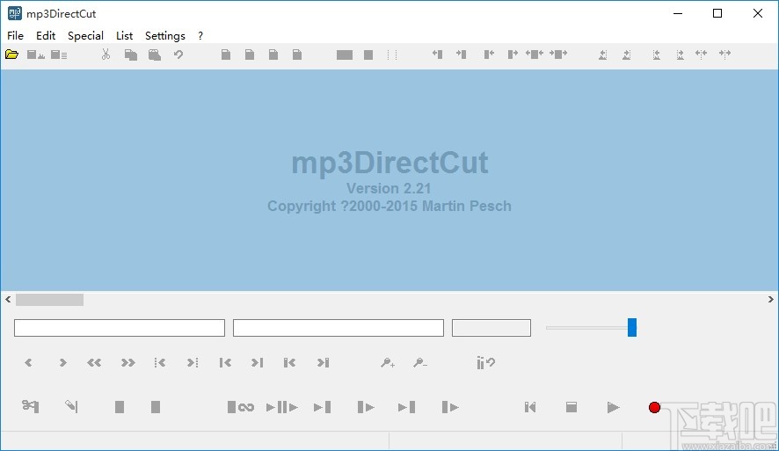Click the second wide text field
This screenshot has height=451, width=779.
(339, 328)
